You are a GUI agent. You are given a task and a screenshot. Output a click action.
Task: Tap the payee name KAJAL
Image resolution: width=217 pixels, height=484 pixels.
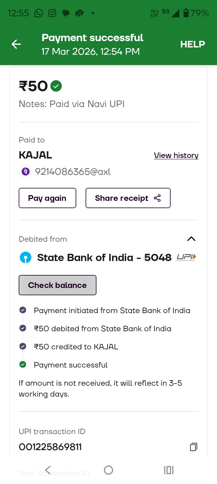36,155
